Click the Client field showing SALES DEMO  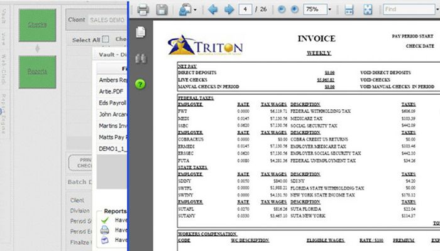click(107, 20)
